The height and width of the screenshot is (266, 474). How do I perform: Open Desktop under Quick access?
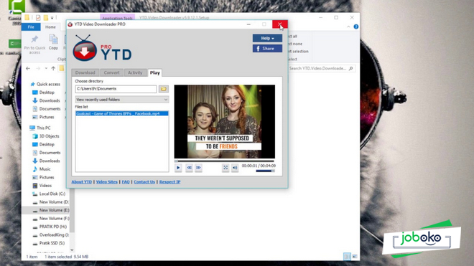(x=43, y=92)
